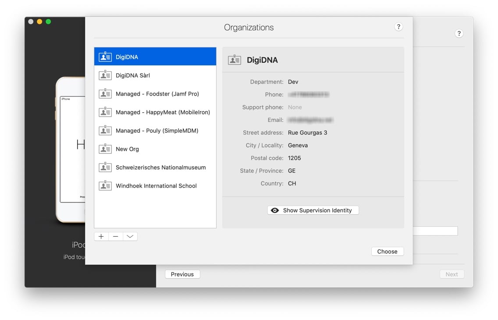Click the Next button in background window
Screen dimensions: 498x320
[452, 274]
